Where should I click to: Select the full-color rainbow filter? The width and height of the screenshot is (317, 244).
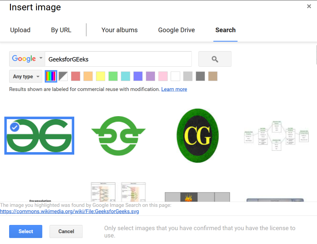(x=51, y=76)
